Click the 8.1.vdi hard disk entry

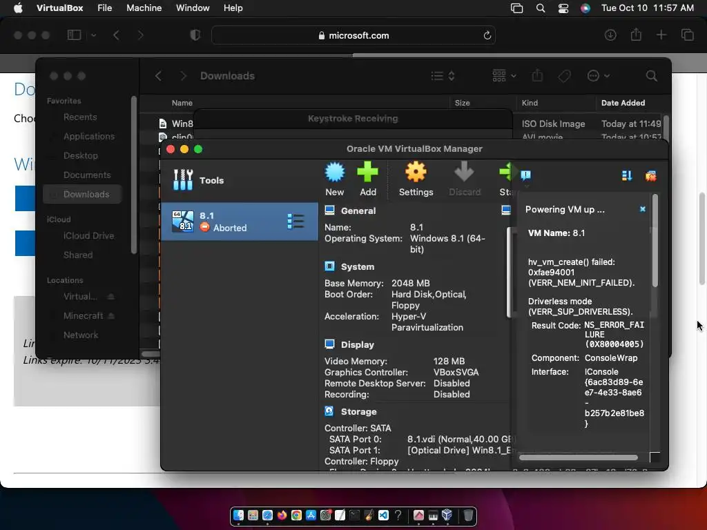459,439
